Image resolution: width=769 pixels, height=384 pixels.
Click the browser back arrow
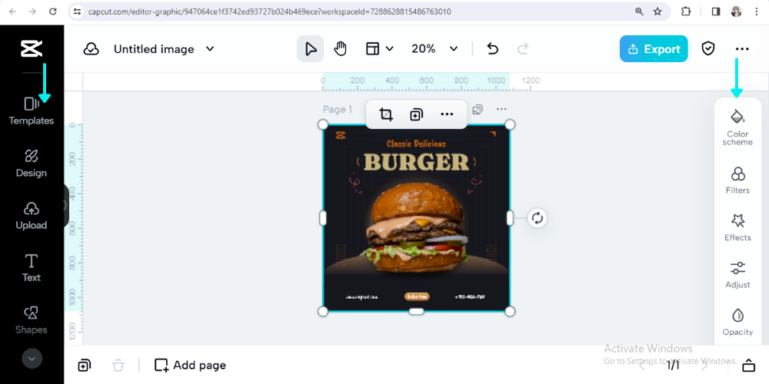pyautogui.click(x=12, y=12)
